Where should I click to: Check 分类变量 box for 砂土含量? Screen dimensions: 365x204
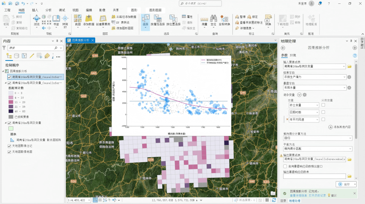click(x=323, y=105)
